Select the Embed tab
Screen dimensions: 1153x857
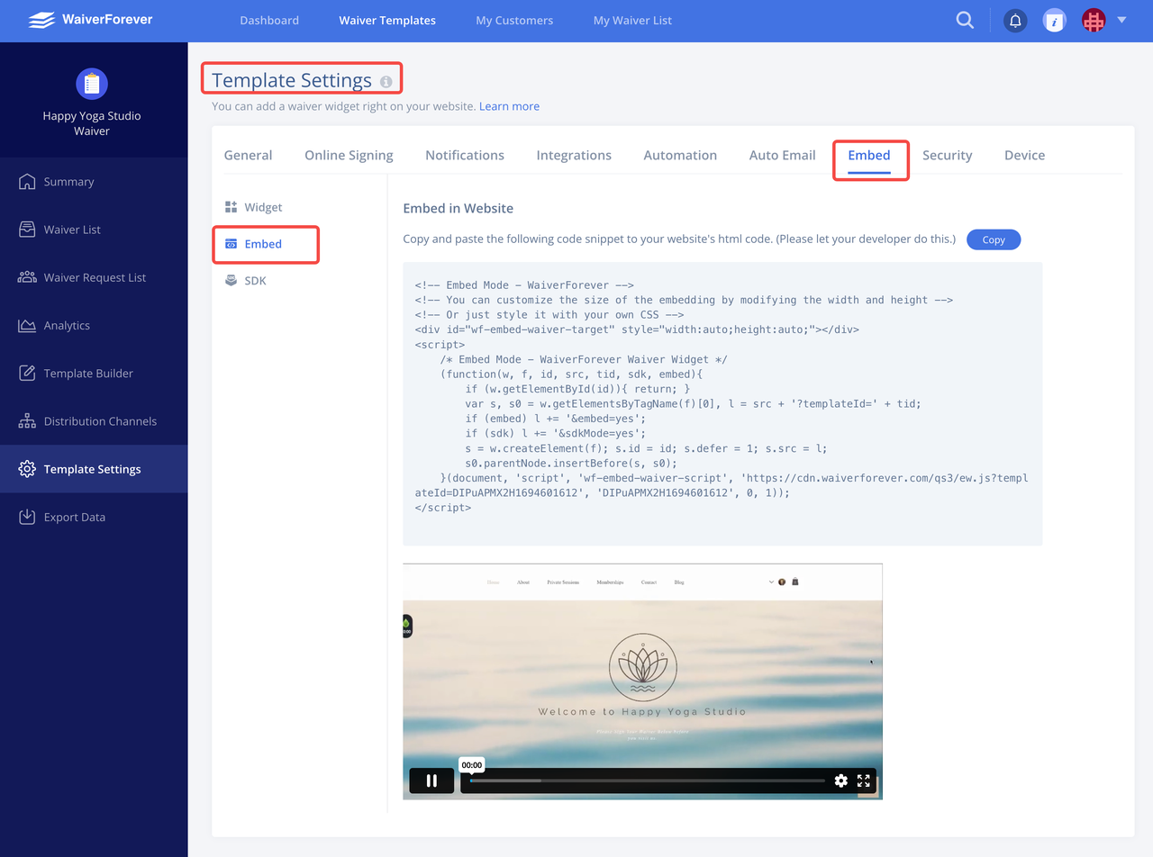click(869, 155)
